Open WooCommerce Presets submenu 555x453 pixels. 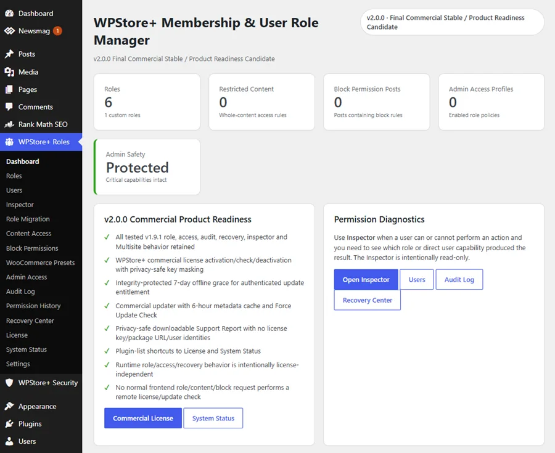[x=41, y=263]
